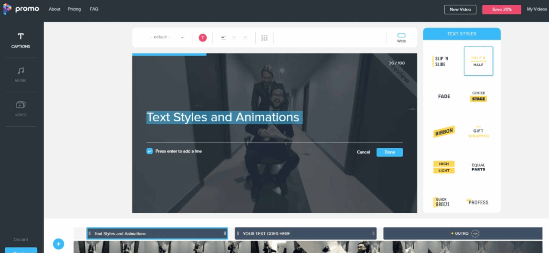Select the Outro timeline block
The image size is (549, 253).
463,234
